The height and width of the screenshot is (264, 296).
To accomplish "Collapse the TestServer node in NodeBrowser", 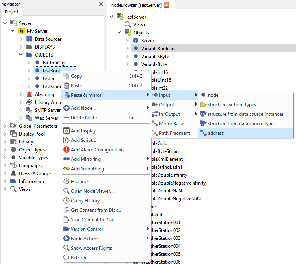I will point(111,17).
